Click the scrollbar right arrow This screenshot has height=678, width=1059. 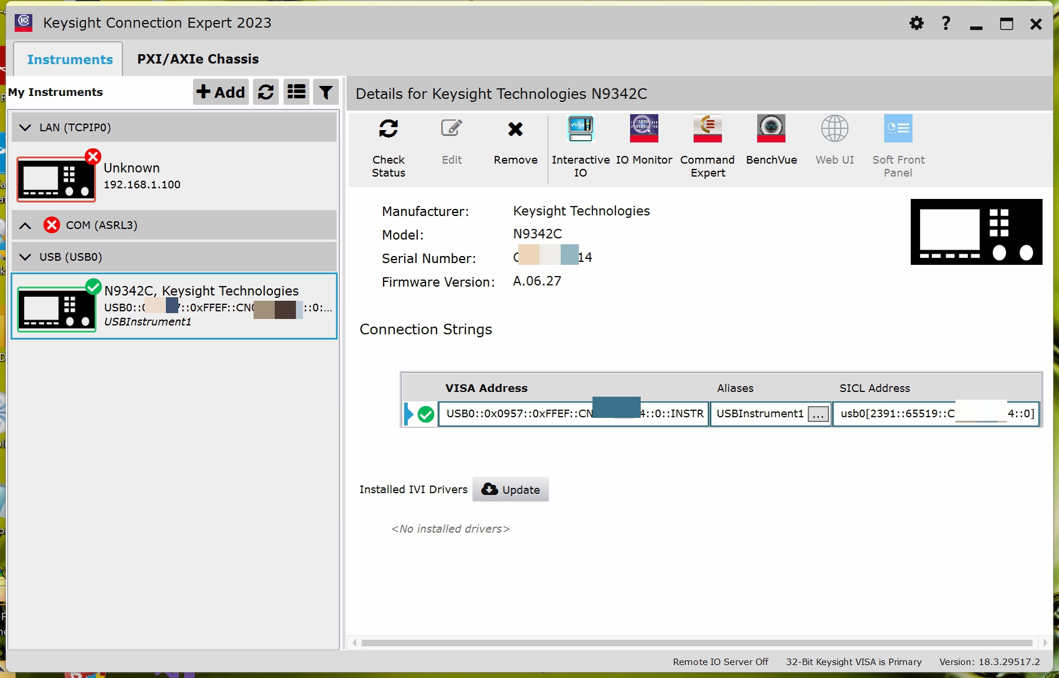[x=1045, y=643]
